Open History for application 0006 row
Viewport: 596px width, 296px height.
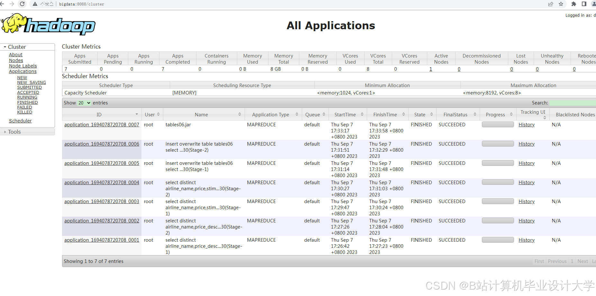click(527, 144)
